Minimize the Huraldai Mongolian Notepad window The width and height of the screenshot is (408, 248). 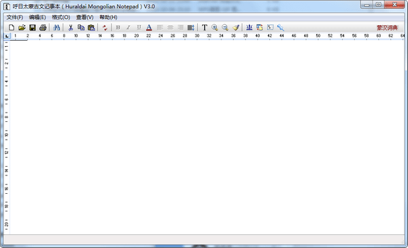(x=367, y=5)
